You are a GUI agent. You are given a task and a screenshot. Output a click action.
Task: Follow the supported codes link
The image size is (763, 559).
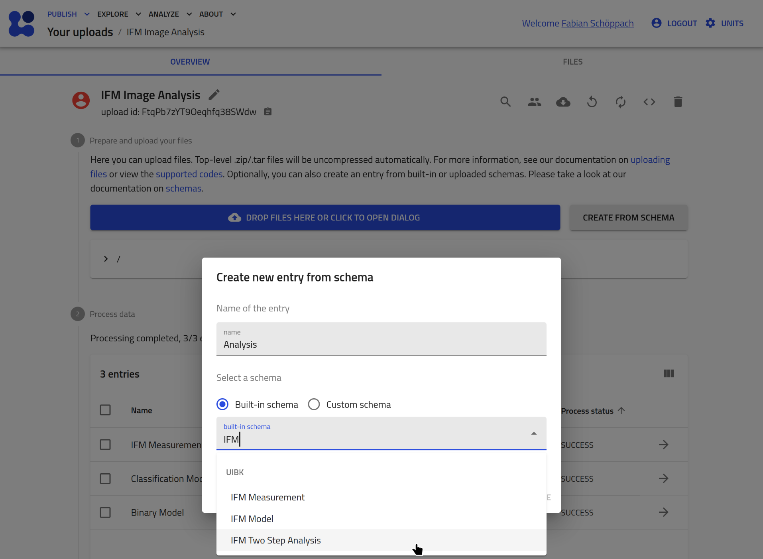point(189,174)
